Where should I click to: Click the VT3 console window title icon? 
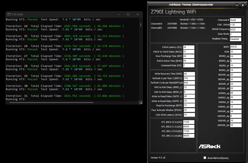click(9, 14)
